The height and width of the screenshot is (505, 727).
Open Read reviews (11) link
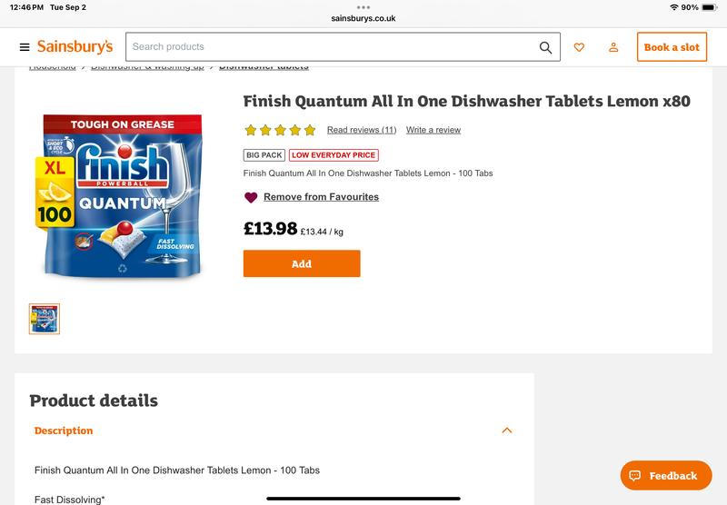tap(362, 130)
